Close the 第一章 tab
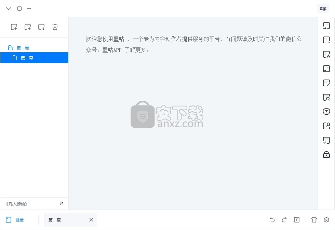Image resolution: width=335 pixels, height=230 pixels. [x=91, y=220]
